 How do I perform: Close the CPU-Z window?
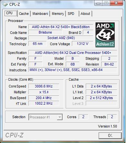click(x=116, y=3)
